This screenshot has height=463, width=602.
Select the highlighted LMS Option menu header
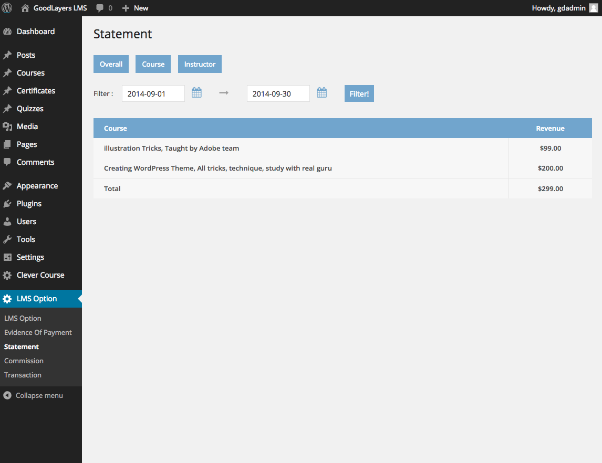point(40,299)
